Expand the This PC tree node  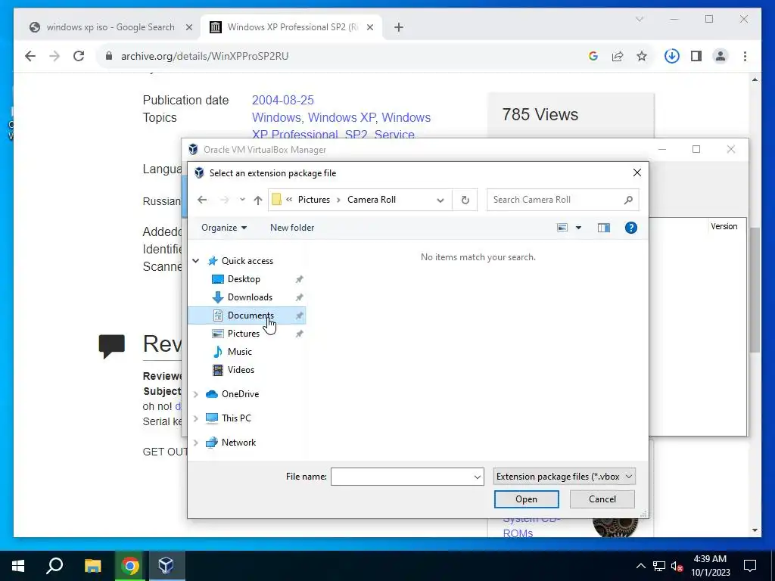[196, 418]
